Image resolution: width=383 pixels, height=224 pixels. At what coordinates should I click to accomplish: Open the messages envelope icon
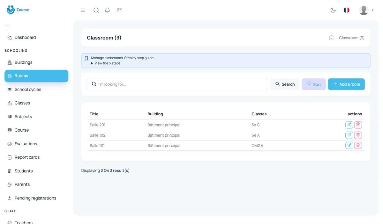120,10
